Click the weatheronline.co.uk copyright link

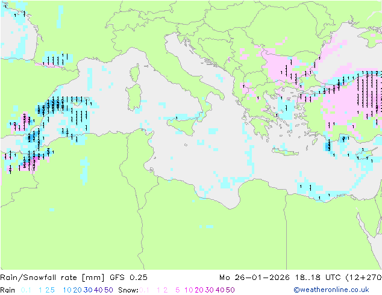(331, 290)
